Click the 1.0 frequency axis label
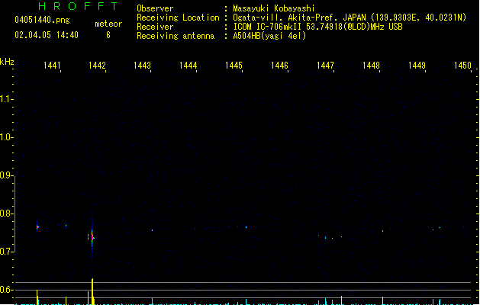Viewport: 480px width, 305px height. click(x=5, y=137)
